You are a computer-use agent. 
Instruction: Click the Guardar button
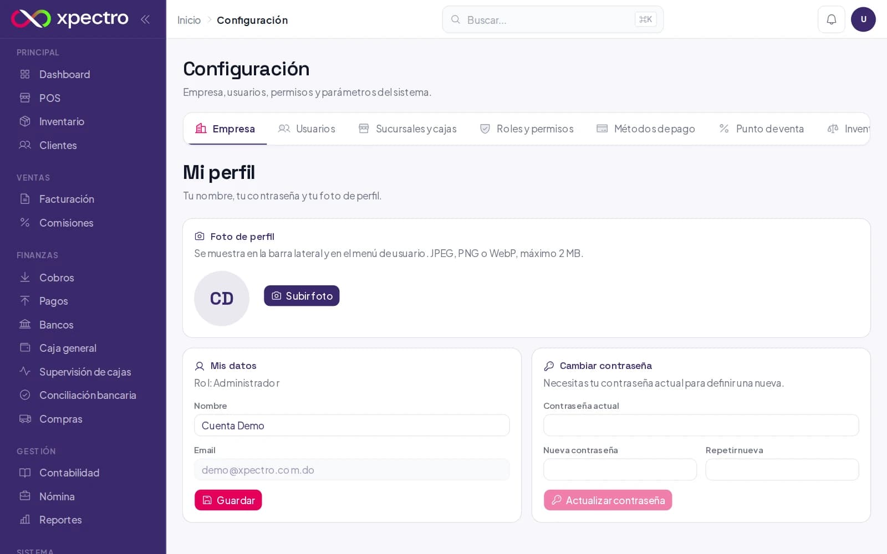(228, 500)
